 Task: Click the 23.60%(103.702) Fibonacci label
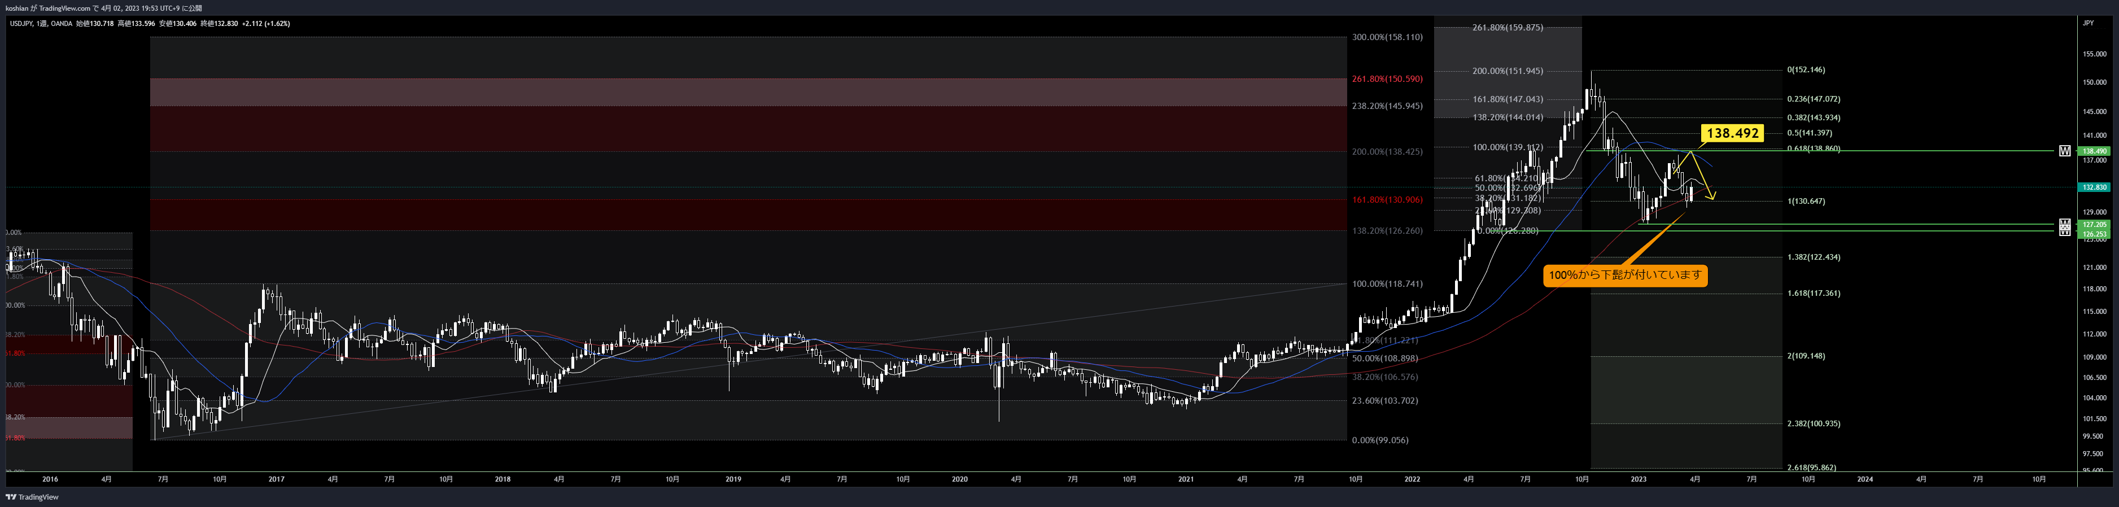coord(1385,401)
